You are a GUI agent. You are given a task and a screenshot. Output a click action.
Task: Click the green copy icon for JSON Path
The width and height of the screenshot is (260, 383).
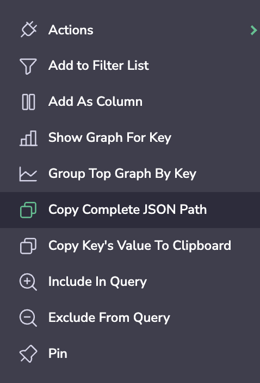point(28,210)
